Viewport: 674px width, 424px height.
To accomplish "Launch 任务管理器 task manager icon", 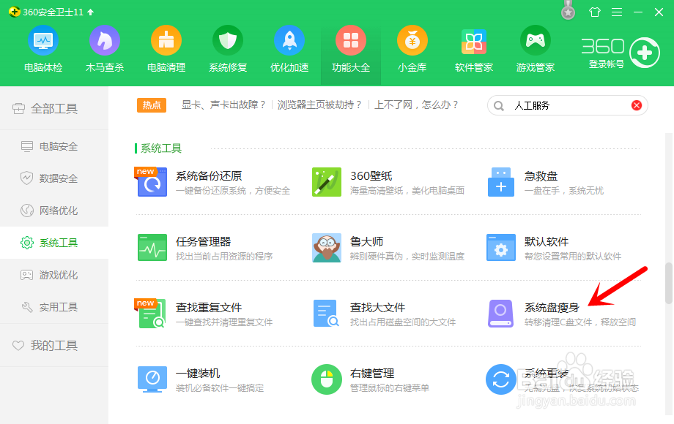I will point(152,247).
